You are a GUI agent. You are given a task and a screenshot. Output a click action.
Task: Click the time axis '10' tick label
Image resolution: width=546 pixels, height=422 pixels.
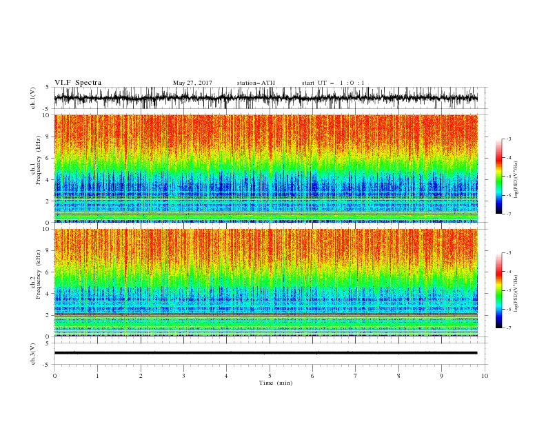pos(485,376)
